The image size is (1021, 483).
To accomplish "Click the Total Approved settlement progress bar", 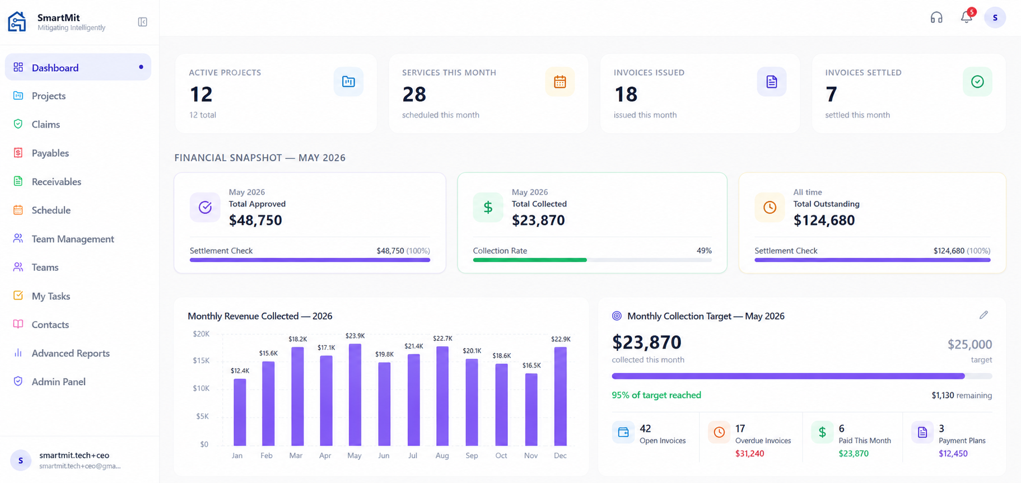I will pos(310,260).
